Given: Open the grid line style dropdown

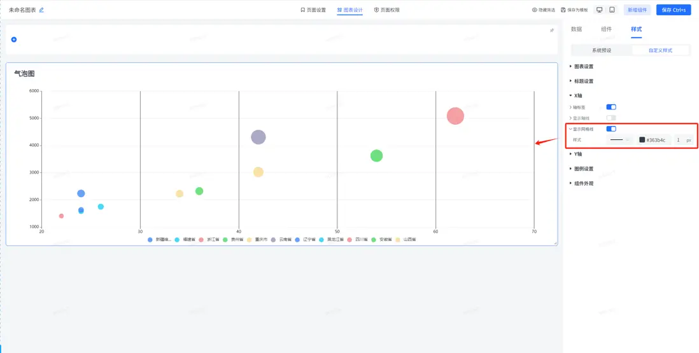Looking at the screenshot, I should [620, 140].
